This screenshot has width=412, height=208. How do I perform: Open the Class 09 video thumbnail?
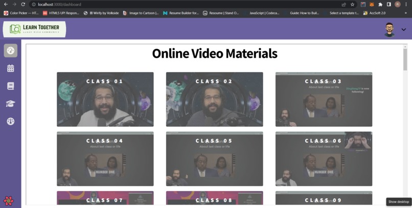(x=324, y=198)
